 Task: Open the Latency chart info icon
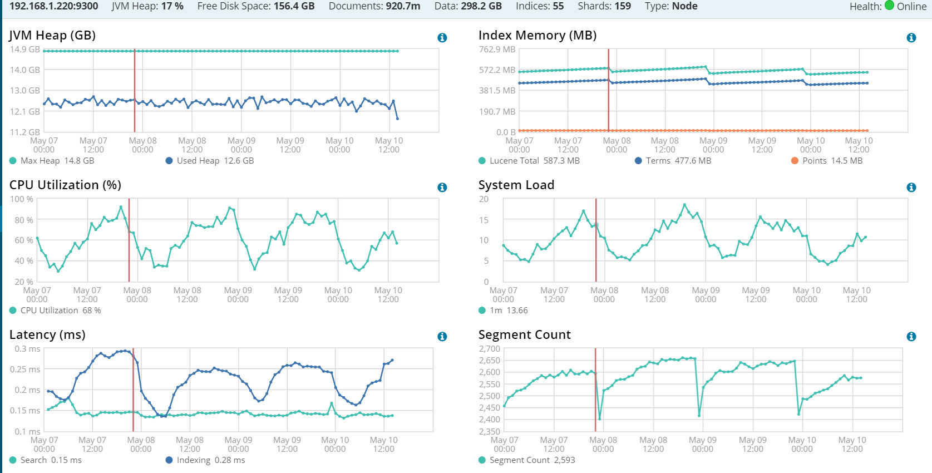click(442, 337)
